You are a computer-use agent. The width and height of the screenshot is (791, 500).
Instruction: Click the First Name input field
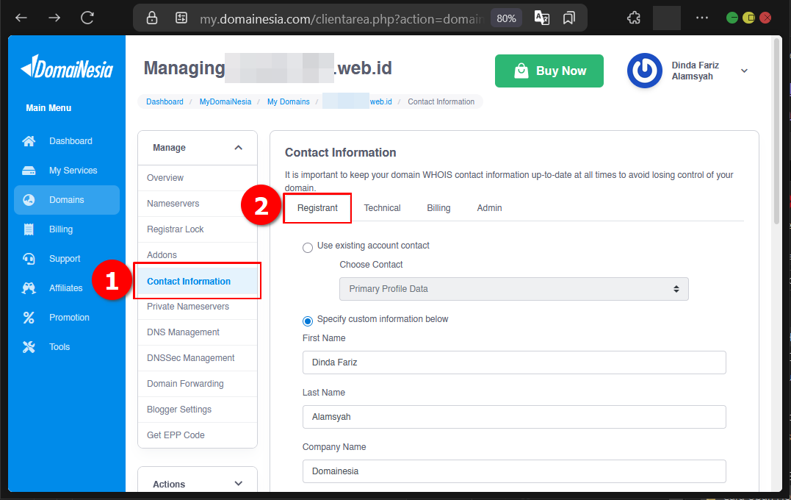coord(514,362)
